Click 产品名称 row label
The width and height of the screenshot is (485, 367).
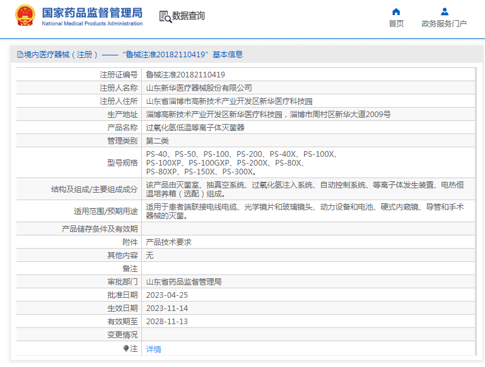122,128
